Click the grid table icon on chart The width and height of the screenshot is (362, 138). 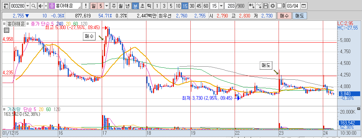pyautogui.click(x=7, y=30)
